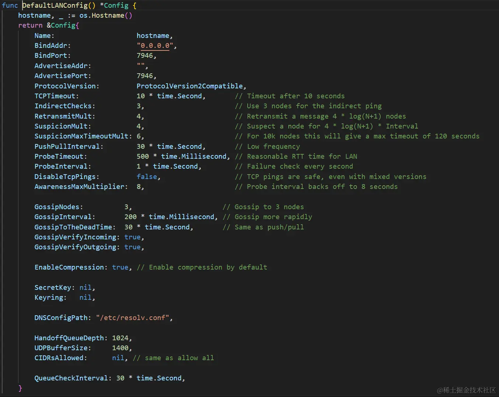Click the &Config{ struct literal

tap(63, 25)
